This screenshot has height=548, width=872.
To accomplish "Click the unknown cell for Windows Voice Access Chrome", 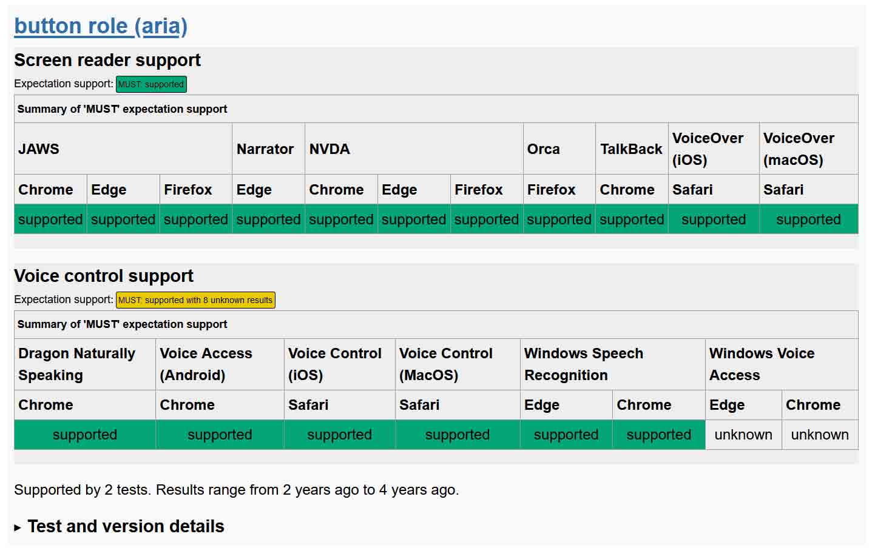I will pyautogui.click(x=820, y=435).
